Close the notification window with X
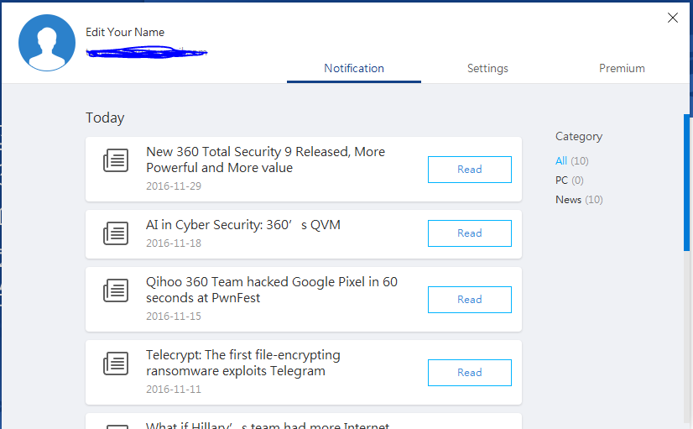Image resolution: width=693 pixels, height=429 pixels. pos(673,18)
